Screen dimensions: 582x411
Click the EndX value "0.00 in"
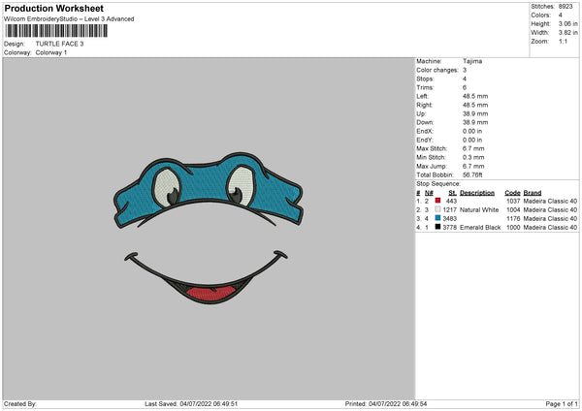click(472, 131)
